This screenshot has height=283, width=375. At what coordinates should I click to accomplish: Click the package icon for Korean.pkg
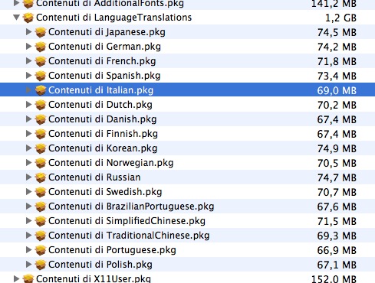41,148
